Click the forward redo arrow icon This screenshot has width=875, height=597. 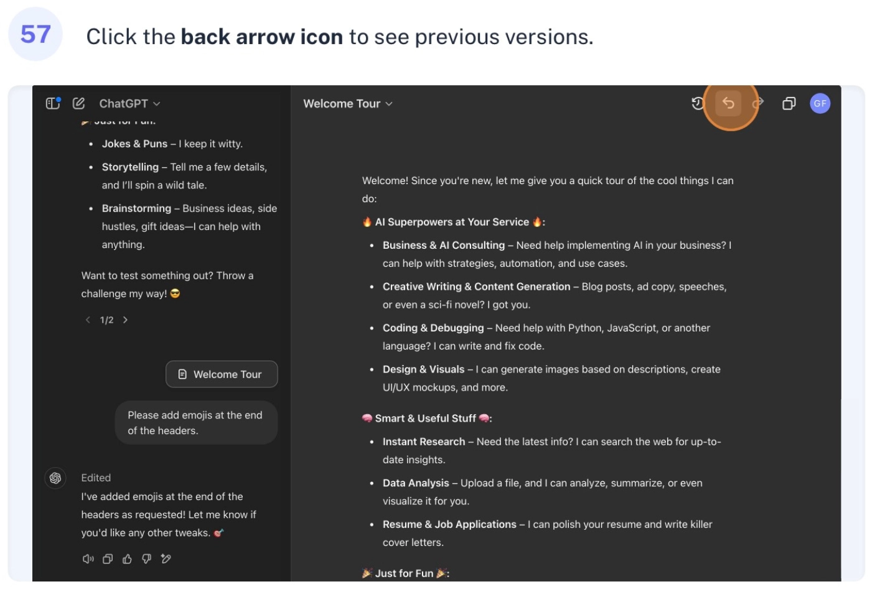pyautogui.click(x=757, y=103)
